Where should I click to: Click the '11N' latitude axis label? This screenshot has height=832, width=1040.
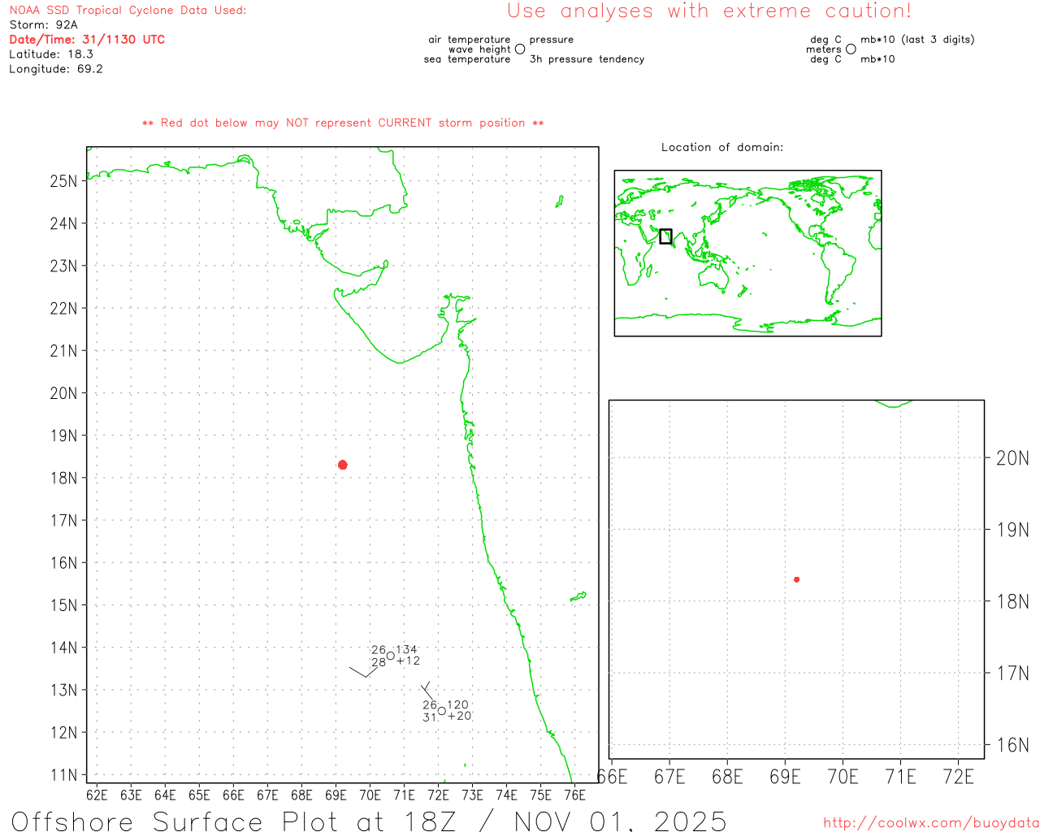coord(63,775)
